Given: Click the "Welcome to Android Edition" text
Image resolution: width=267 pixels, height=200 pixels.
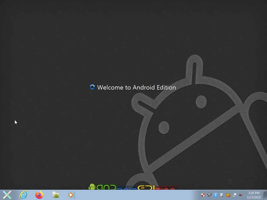Looking at the screenshot, I should 136,87.
